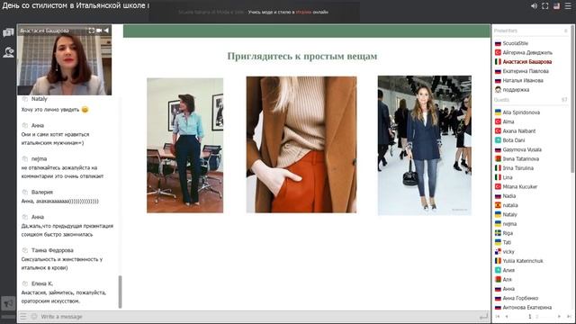Image resolution: width=576 pixels, height=324 pixels.
Task: Open the emoji picker in chat
Action: (x=34, y=316)
